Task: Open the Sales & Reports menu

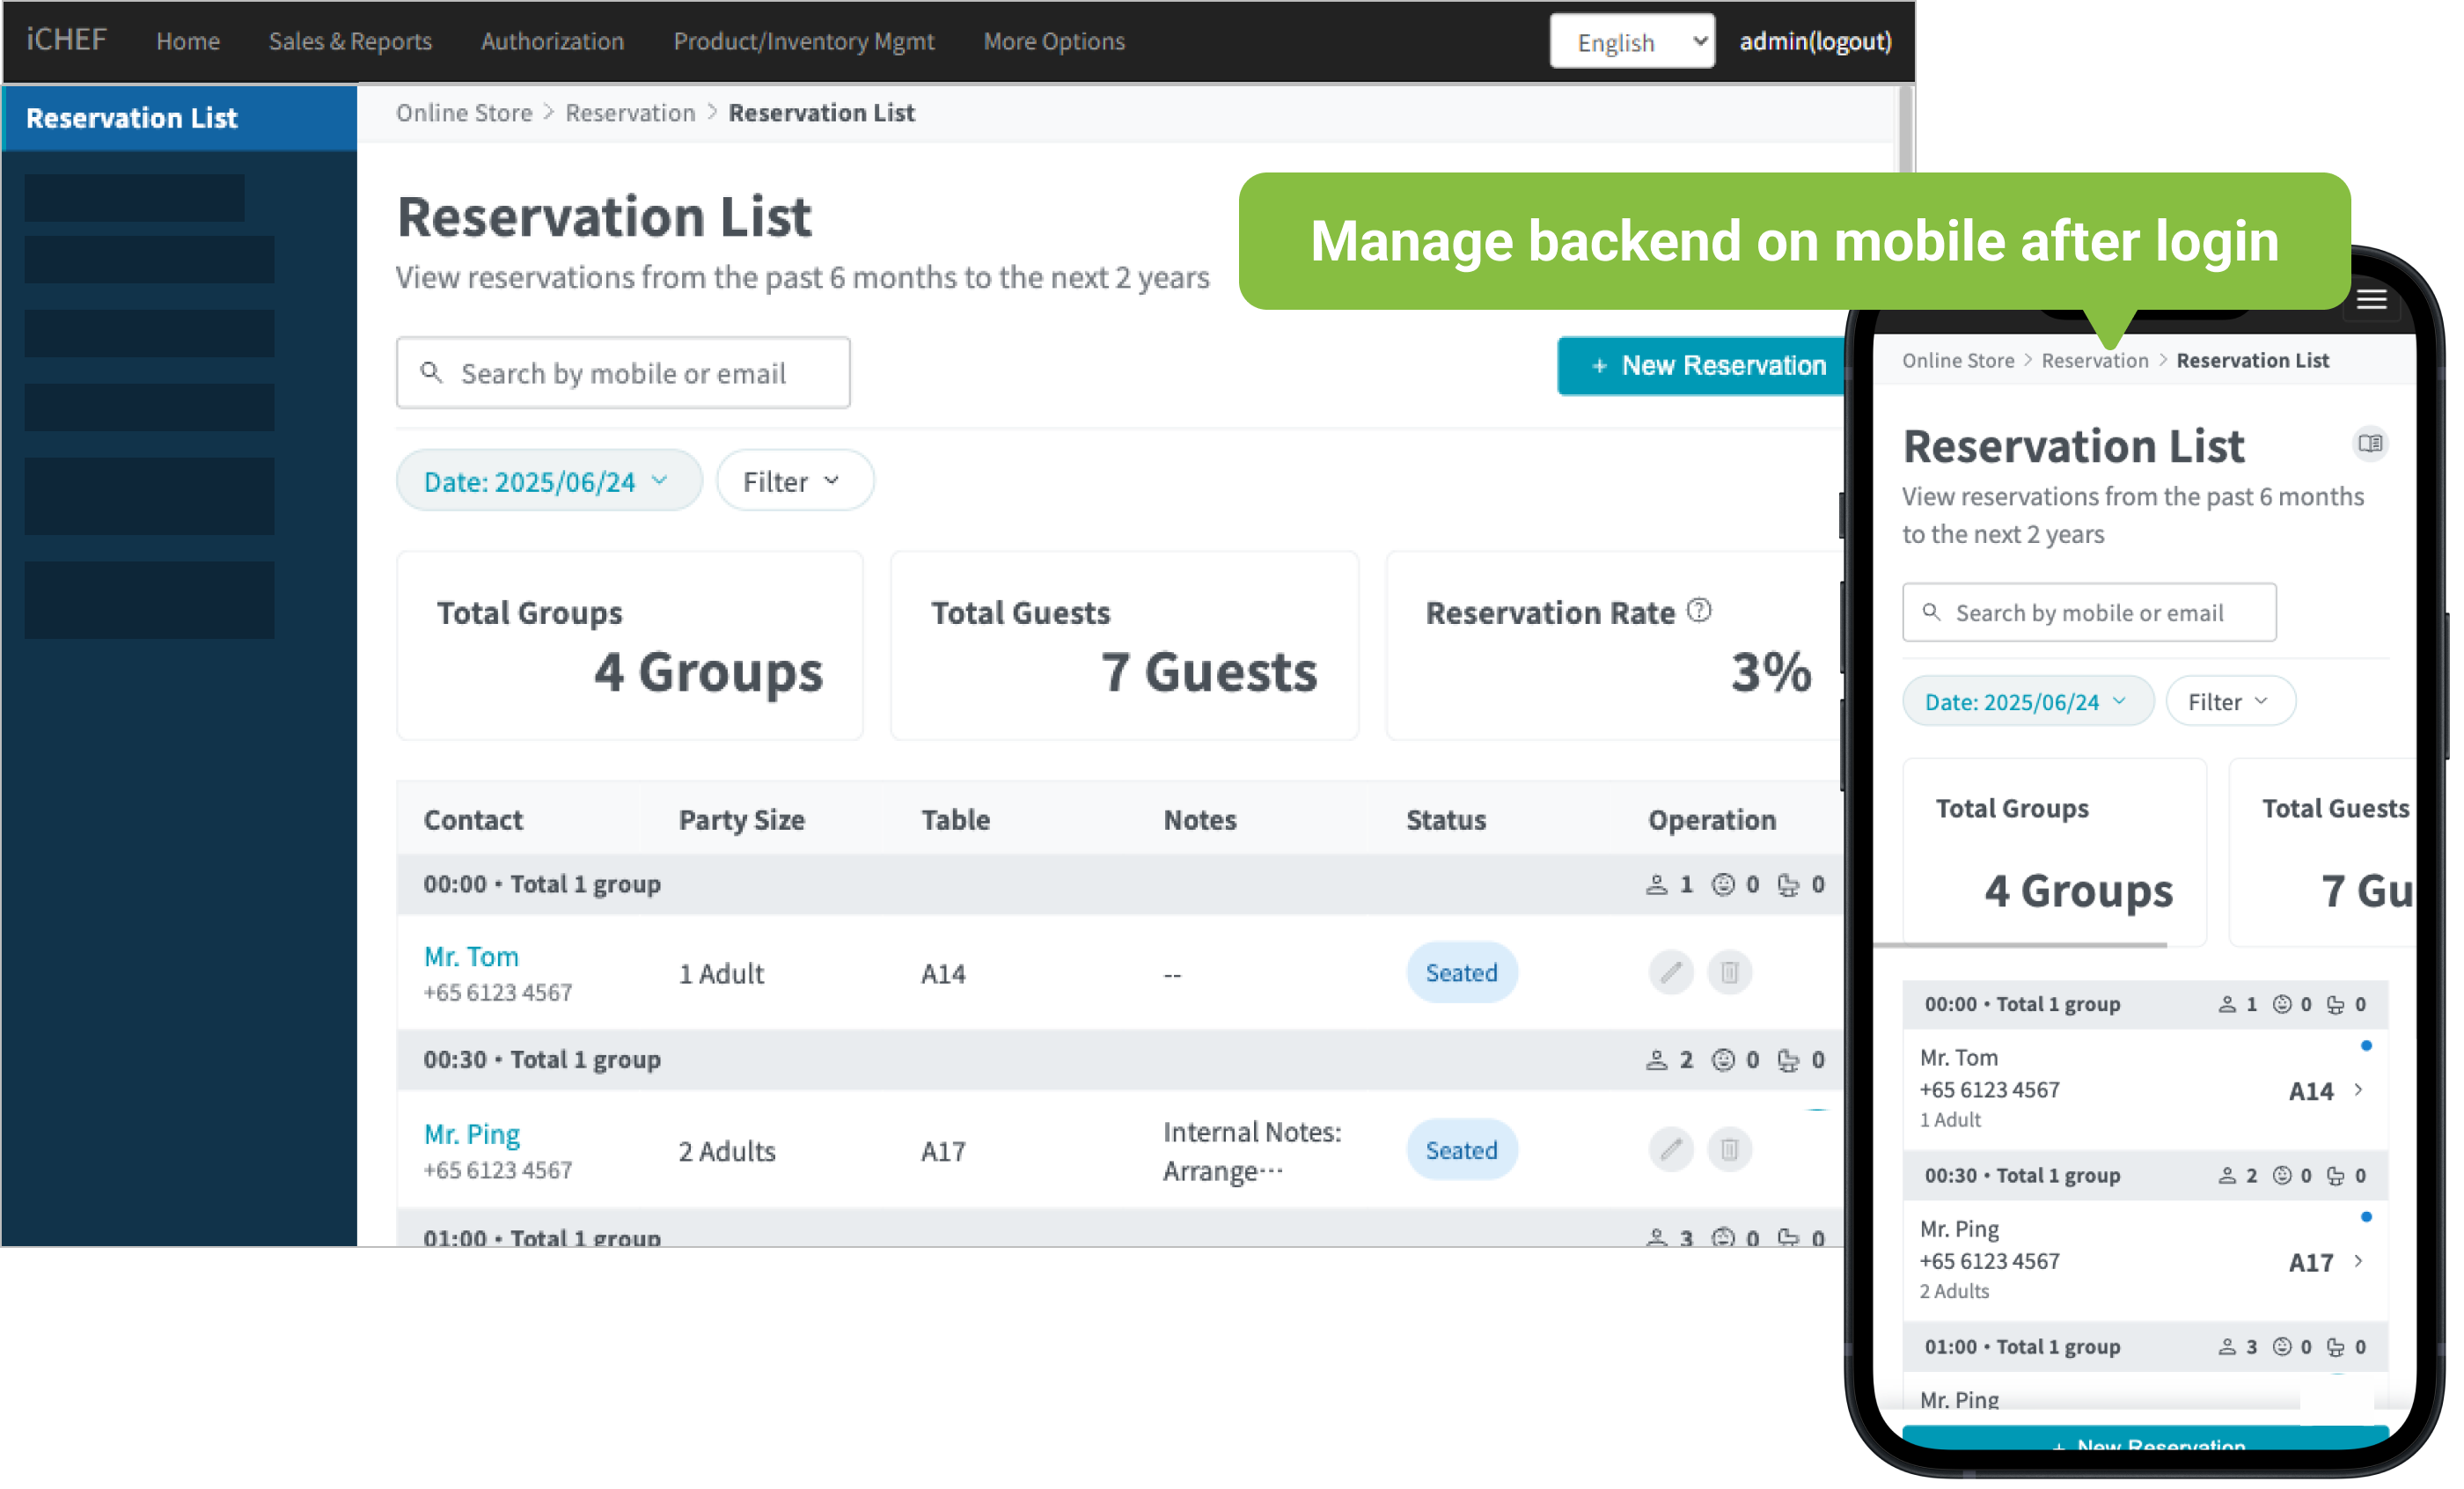Action: [352, 42]
